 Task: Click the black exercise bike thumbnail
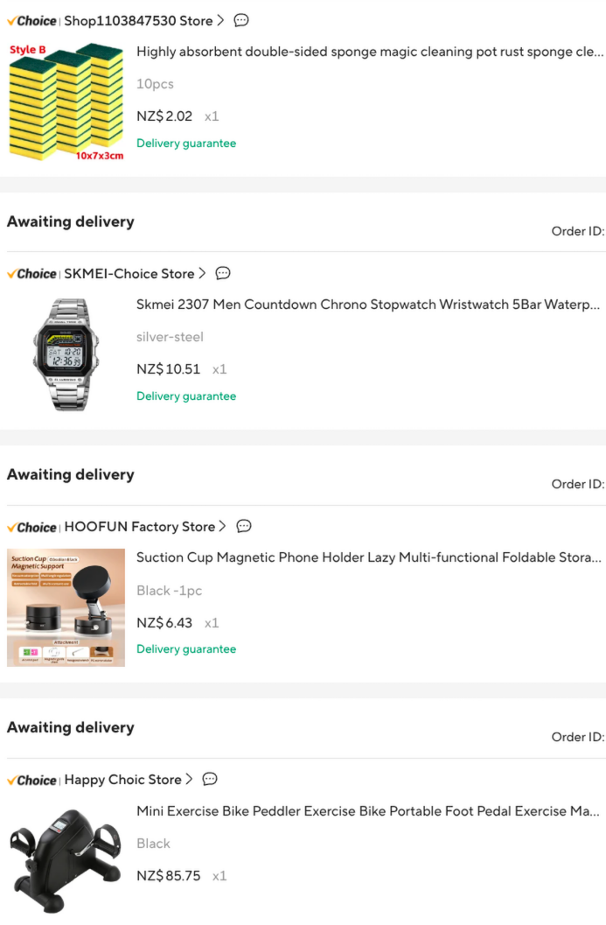coord(66,858)
